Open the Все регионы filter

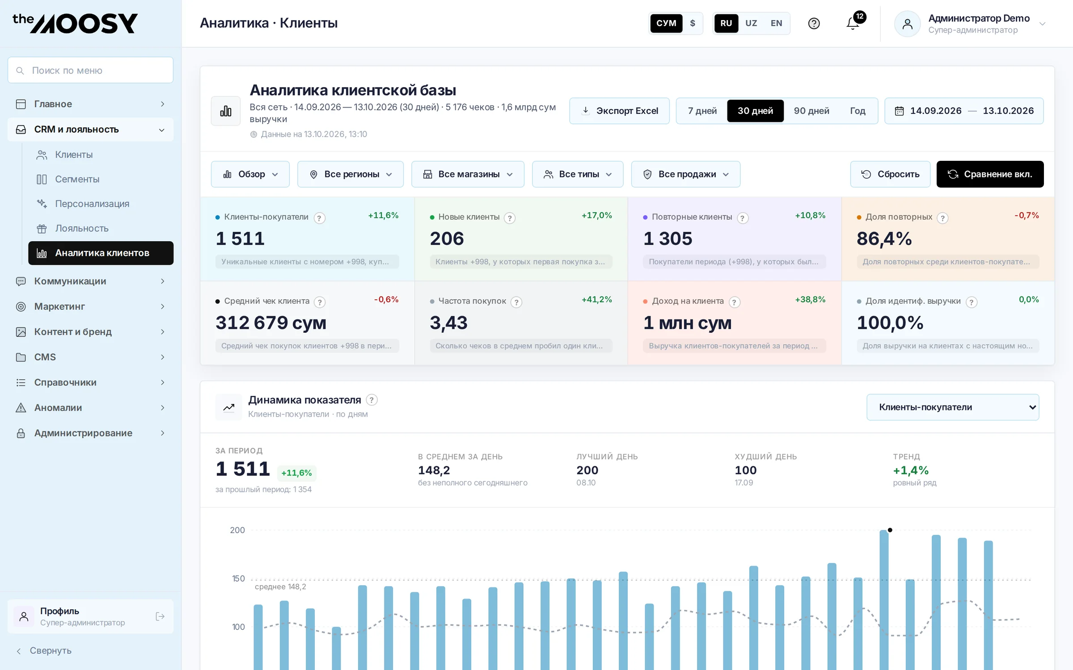point(351,174)
